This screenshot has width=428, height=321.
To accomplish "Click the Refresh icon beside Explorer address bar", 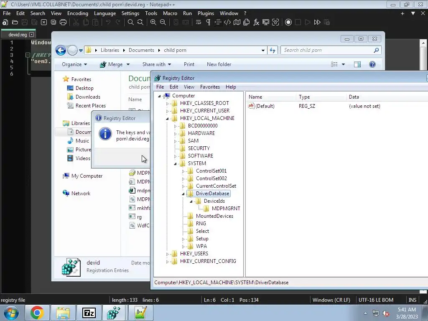I will pos(273,50).
